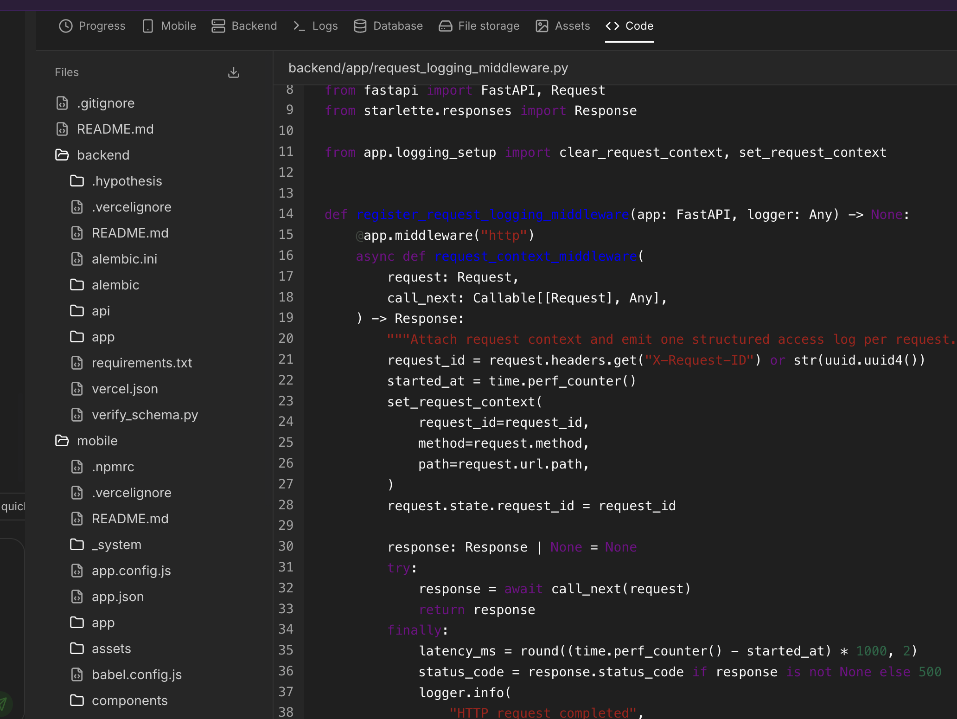Screen dimensions: 957x719
Task: Open requirements.txt in backend
Action: click(142, 363)
